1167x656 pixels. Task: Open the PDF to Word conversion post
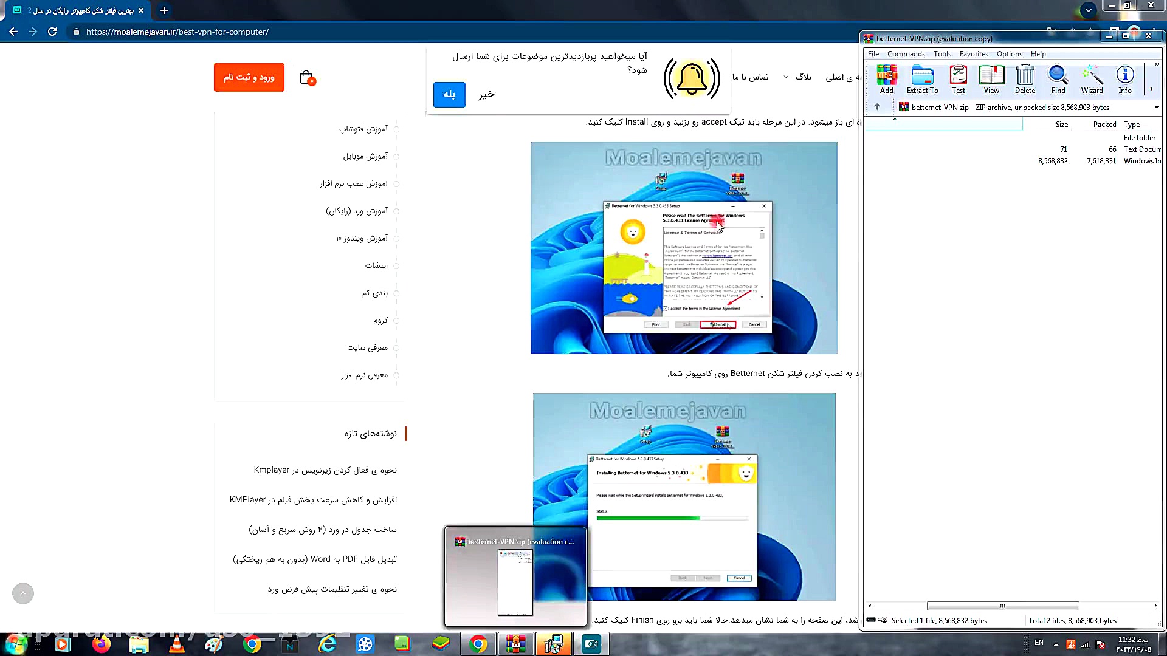[x=315, y=559]
